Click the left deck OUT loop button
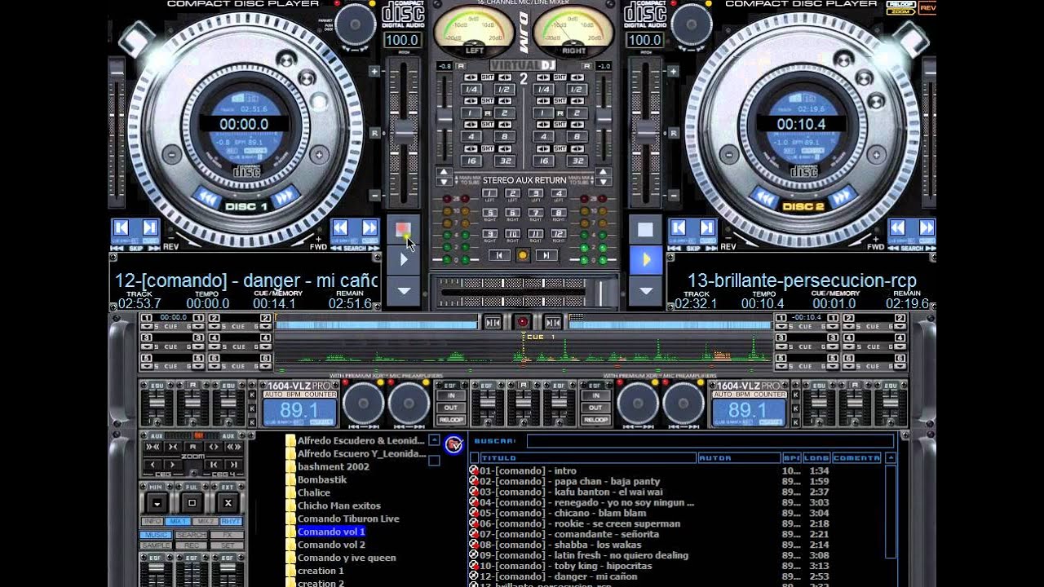Viewport: 1044px width, 587px height. [451, 408]
